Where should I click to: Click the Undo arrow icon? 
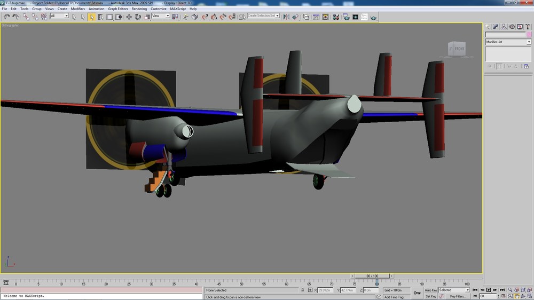click(x=6, y=17)
